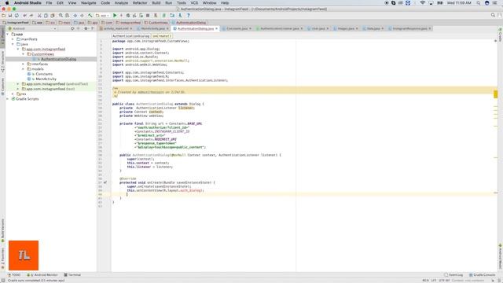This screenshot has height=283, width=503.
Task: Click the Find magnifier icon in toolbar
Action: tap(61, 16)
